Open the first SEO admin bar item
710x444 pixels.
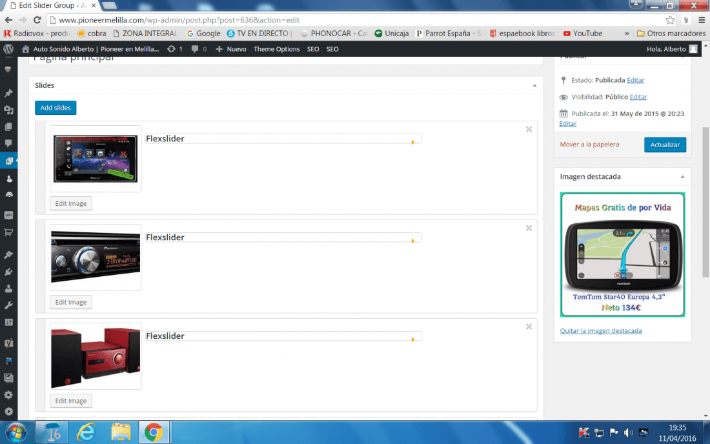coord(313,49)
